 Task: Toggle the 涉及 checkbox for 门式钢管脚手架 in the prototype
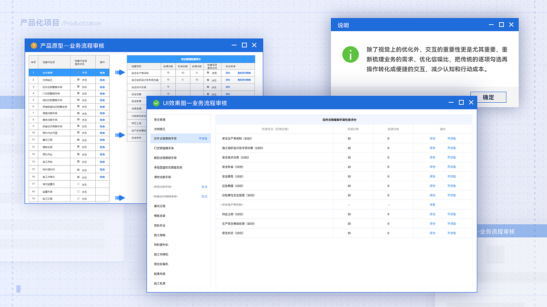tap(78, 93)
